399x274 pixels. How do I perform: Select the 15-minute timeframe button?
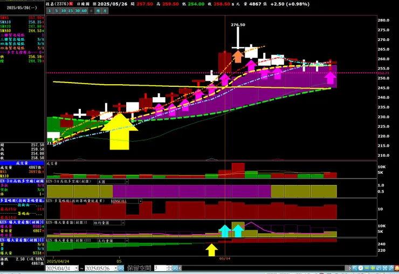(70, 11)
